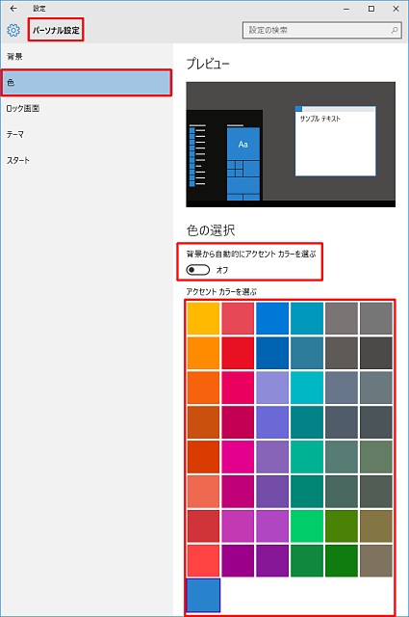Pick the bright red accent swatch
Screen dimensions: 409x617
pyautogui.click(x=238, y=353)
